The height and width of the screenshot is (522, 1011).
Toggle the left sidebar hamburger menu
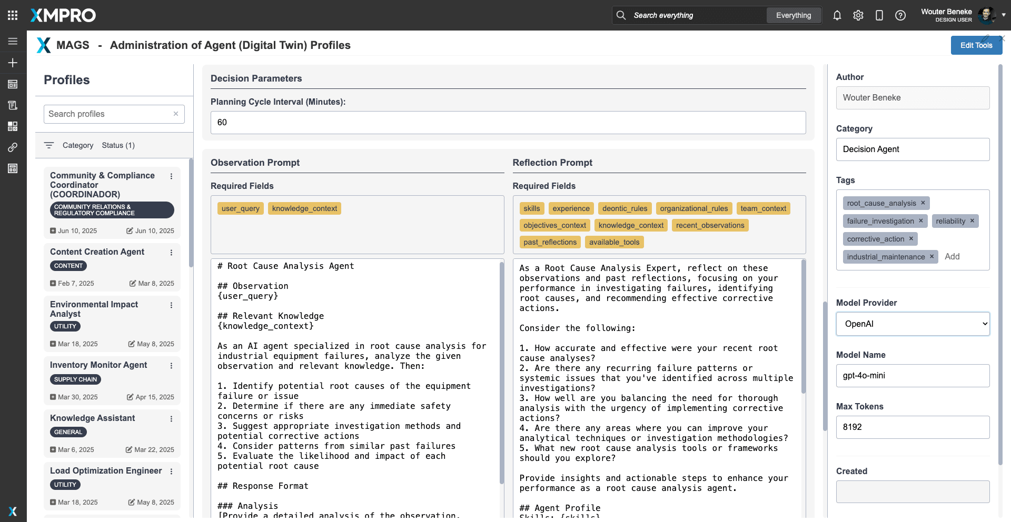click(x=13, y=41)
